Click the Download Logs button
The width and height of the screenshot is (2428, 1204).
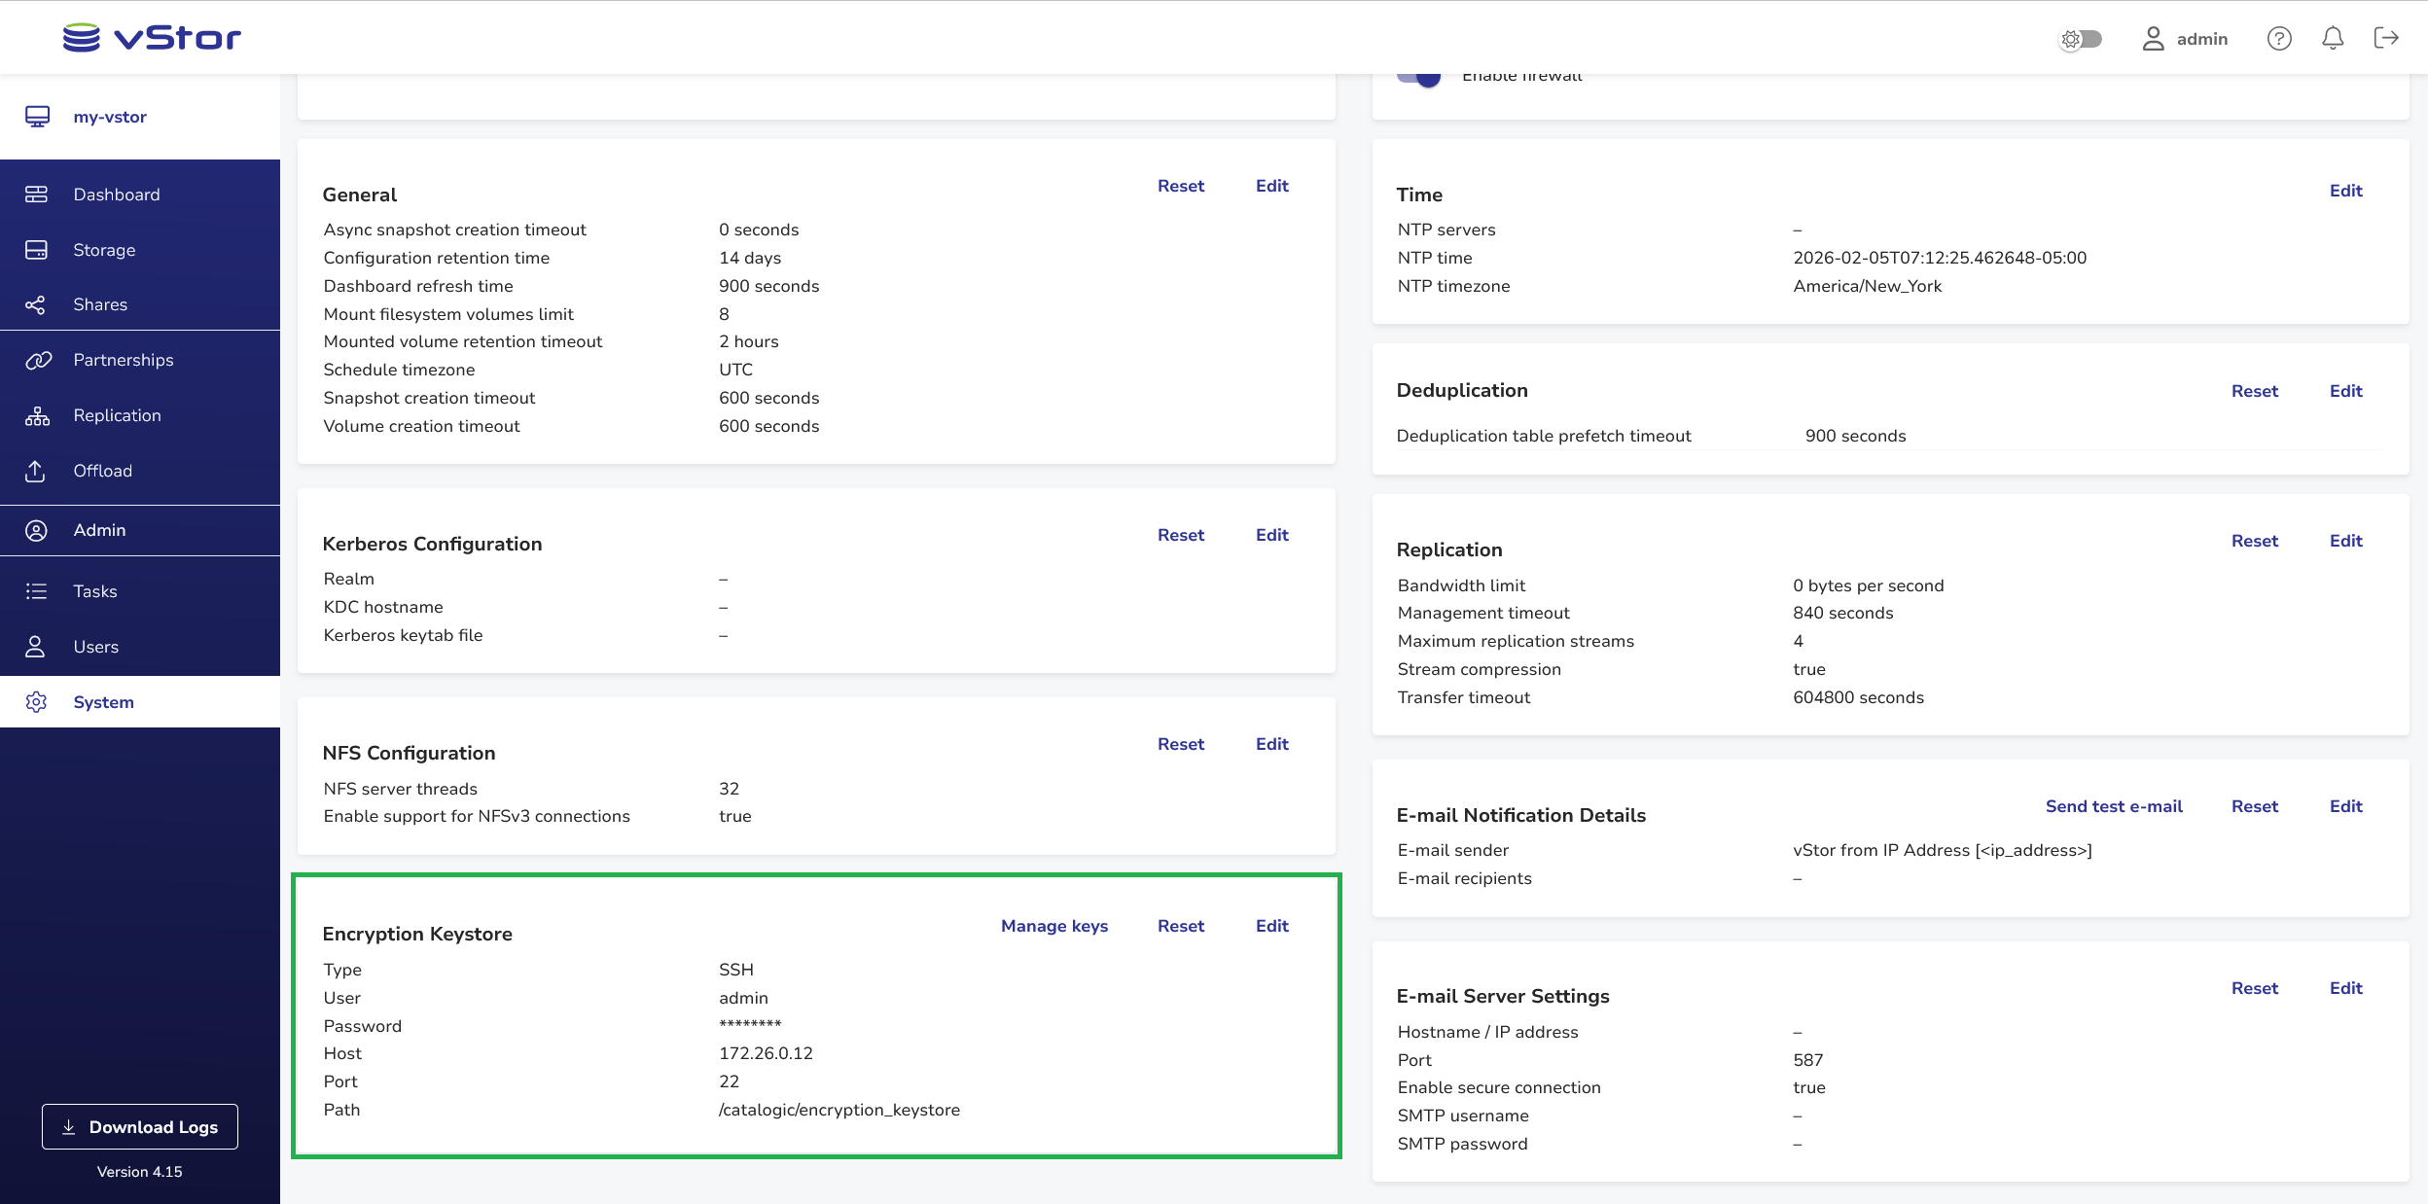140,1126
